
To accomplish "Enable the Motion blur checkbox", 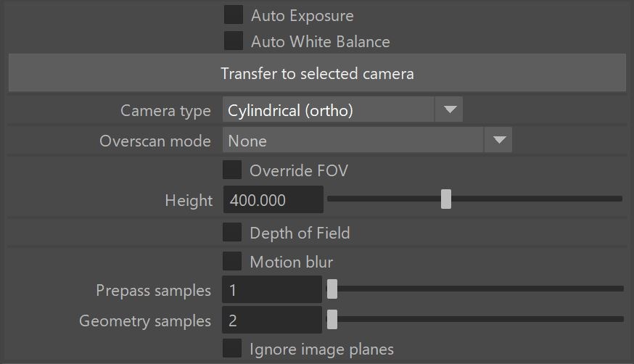I will 232,261.
